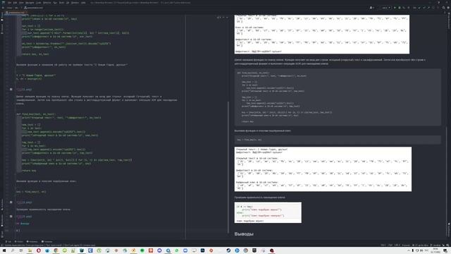Open the TODO tool window tab

coord(19,241)
